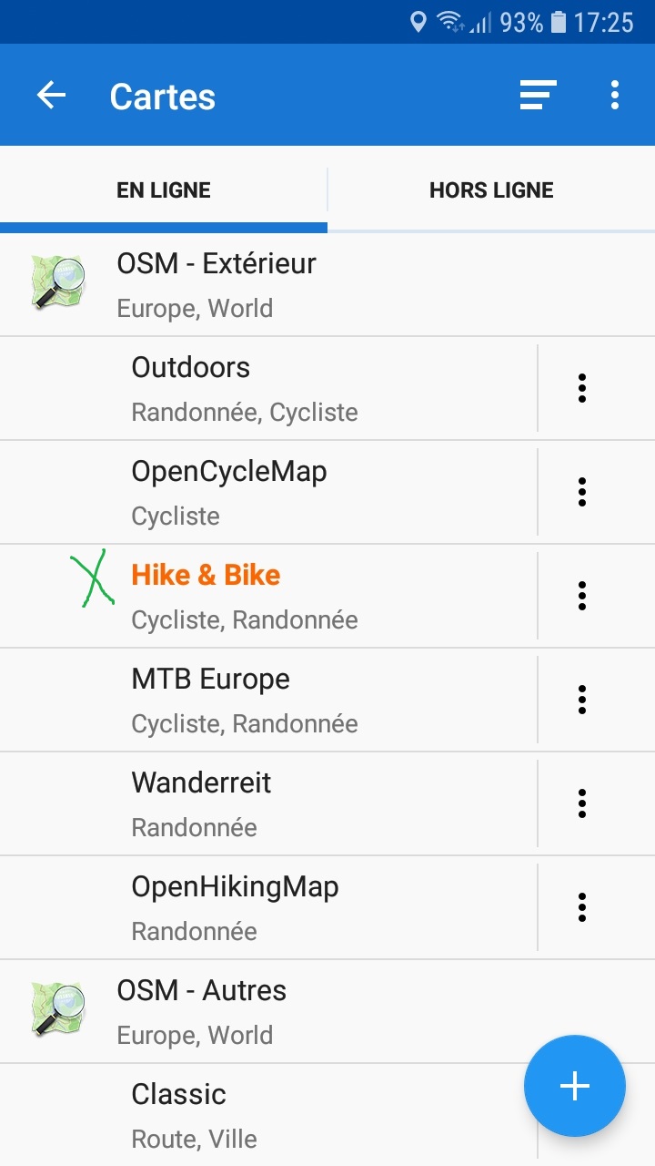Open options menu for OpenCycleMap
This screenshot has width=655, height=1166.
click(x=582, y=492)
